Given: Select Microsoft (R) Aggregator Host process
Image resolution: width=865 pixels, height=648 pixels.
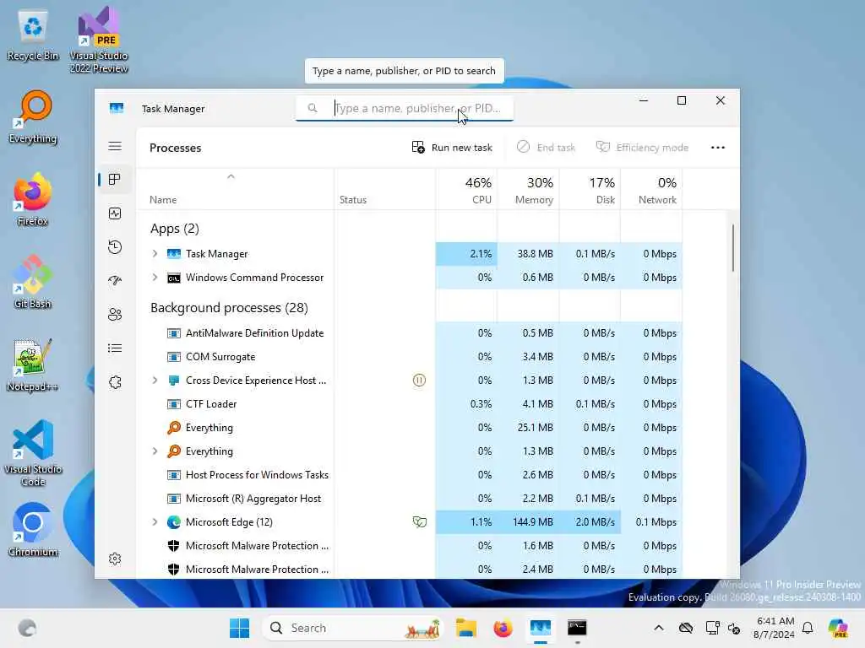Looking at the screenshot, I should 410,499.
